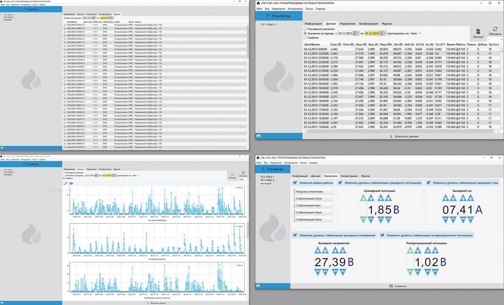Increase the digit 0 of 1,02 В
Viewport: 504px width, 305px height.
click(x=427, y=250)
